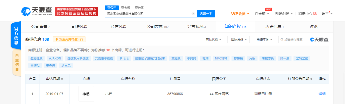Click the 44-医疗园艺 classification cell
Image resolution: width=345 pixels, height=104 pixels.
pos(219,94)
